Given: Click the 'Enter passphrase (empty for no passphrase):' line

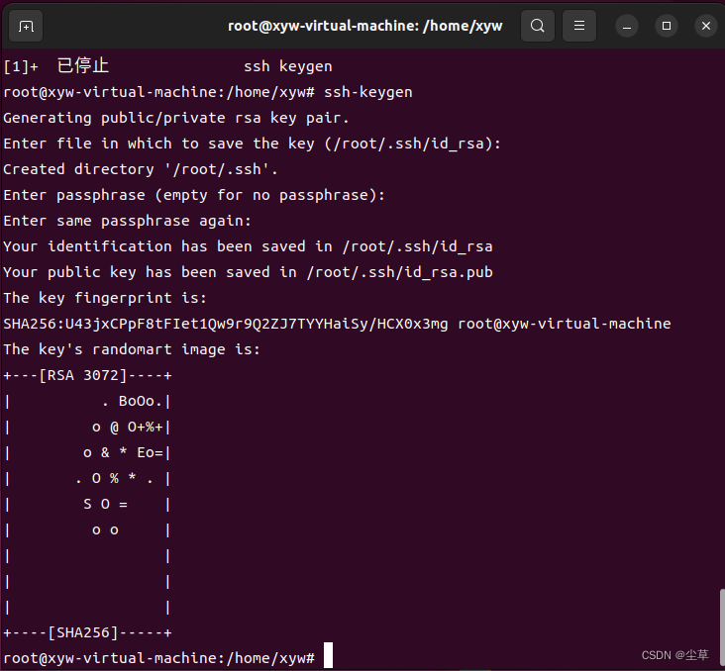Looking at the screenshot, I should (x=194, y=195).
